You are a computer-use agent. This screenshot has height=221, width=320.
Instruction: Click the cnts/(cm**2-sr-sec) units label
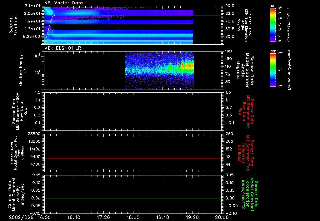(x=288, y=25)
